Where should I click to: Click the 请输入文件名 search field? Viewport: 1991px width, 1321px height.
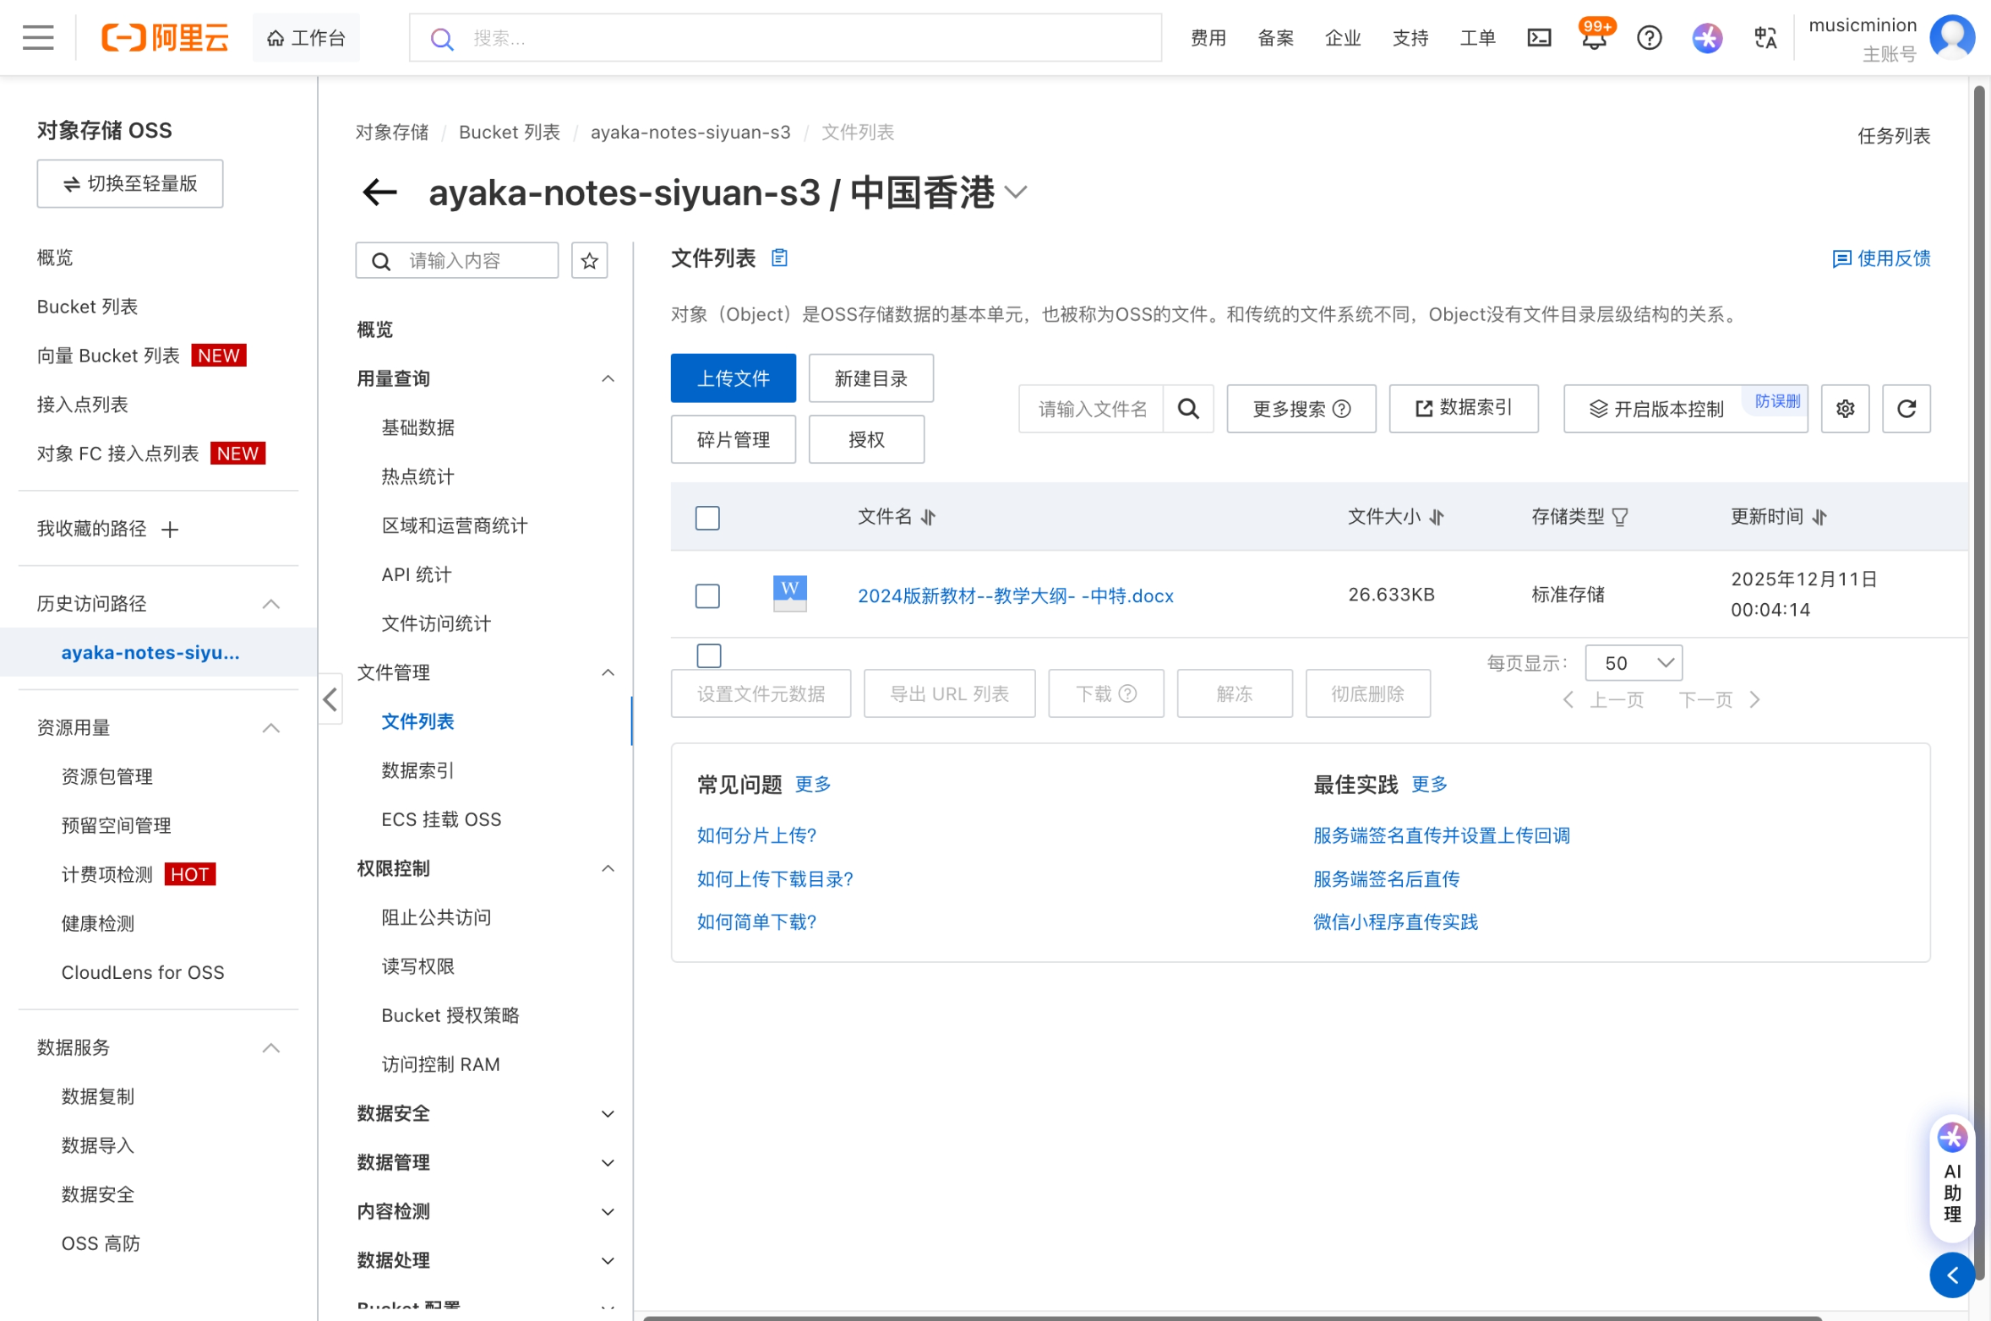pos(1091,410)
